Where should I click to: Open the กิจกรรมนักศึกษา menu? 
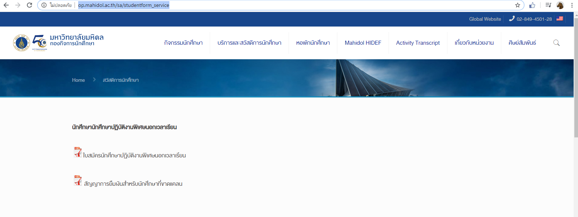pos(183,43)
